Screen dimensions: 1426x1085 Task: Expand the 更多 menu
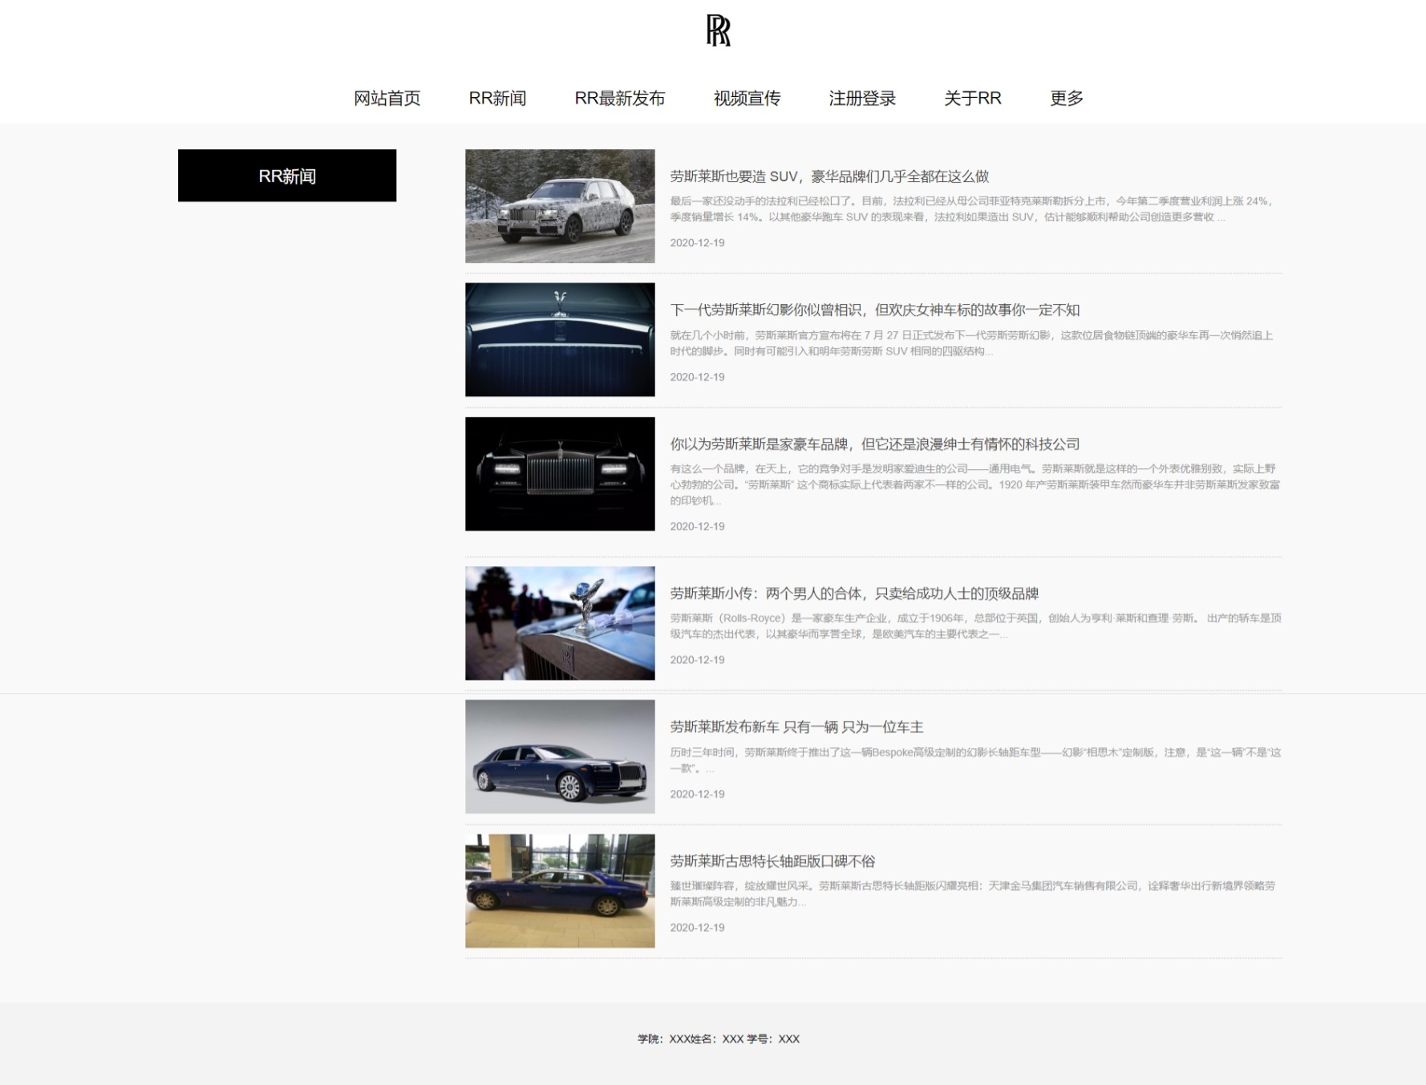click(1066, 98)
